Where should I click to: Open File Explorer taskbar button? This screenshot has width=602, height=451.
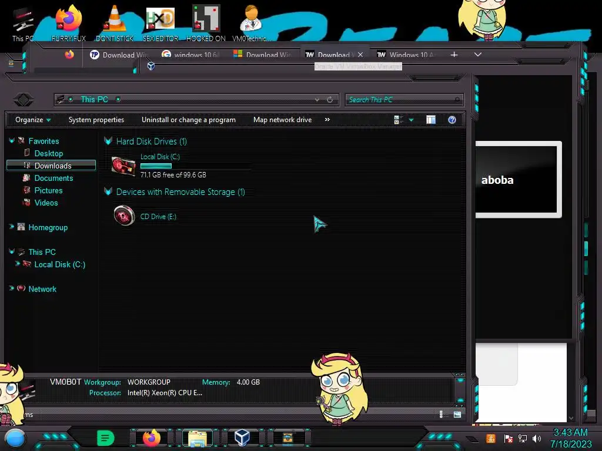pos(198,438)
